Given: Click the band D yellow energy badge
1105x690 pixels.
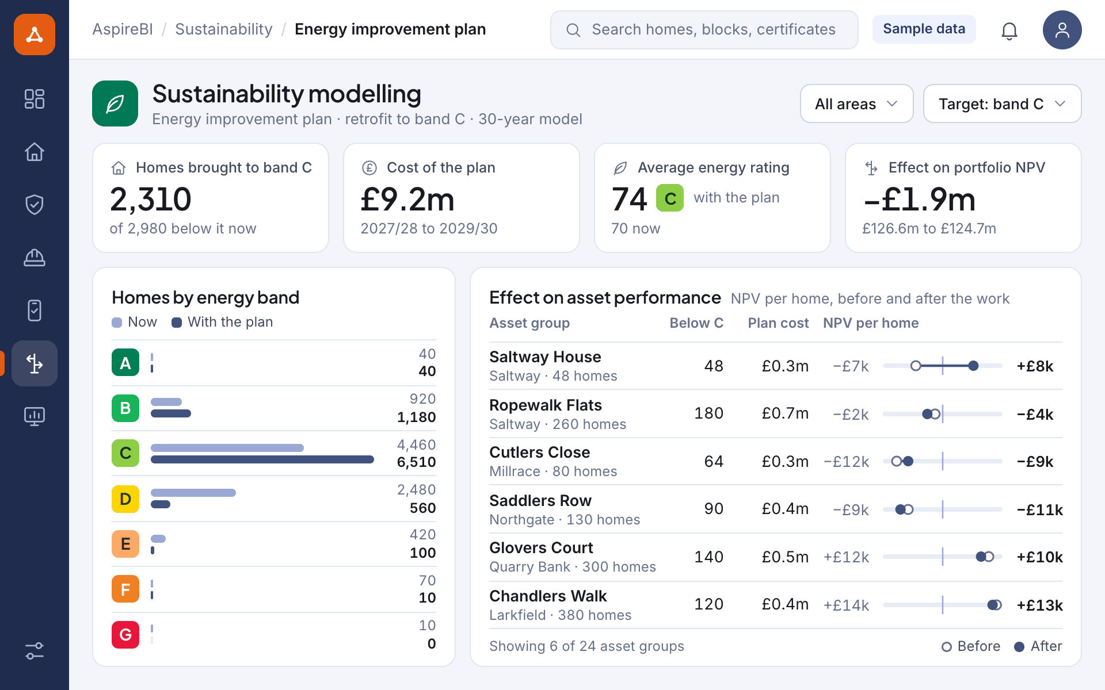Looking at the screenshot, I should point(125,499).
